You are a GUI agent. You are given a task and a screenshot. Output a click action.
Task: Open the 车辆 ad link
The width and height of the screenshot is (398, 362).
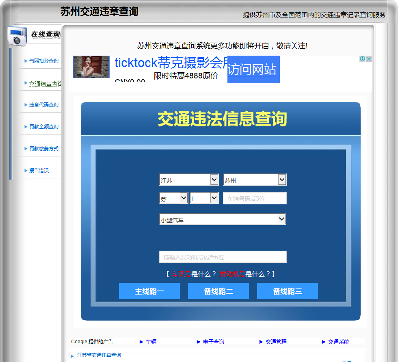[x=151, y=342]
